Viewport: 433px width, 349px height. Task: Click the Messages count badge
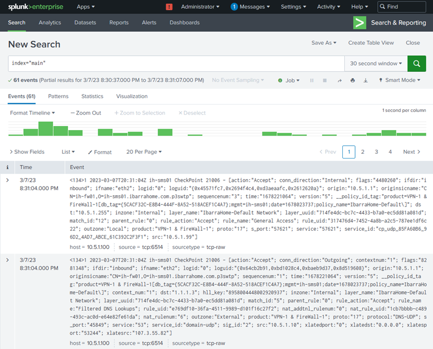234,7
